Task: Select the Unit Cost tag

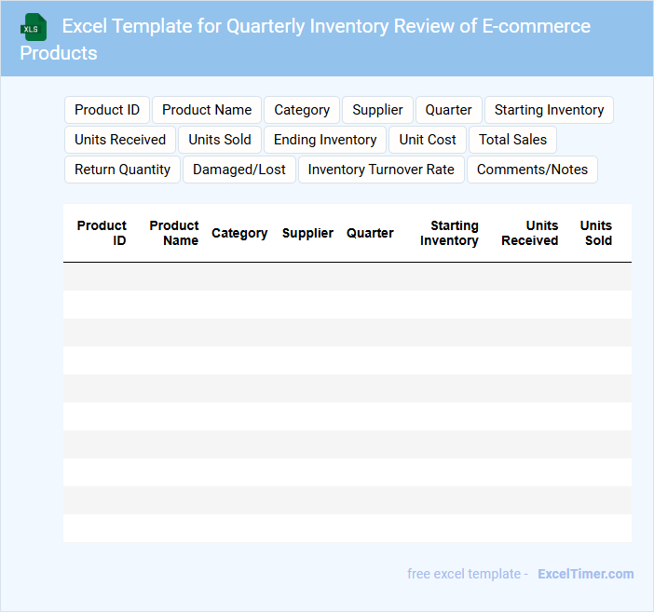Action: (428, 140)
